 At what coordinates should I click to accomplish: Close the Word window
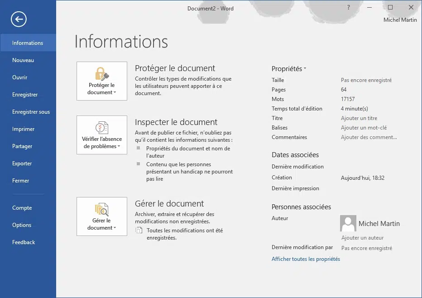coord(411,8)
